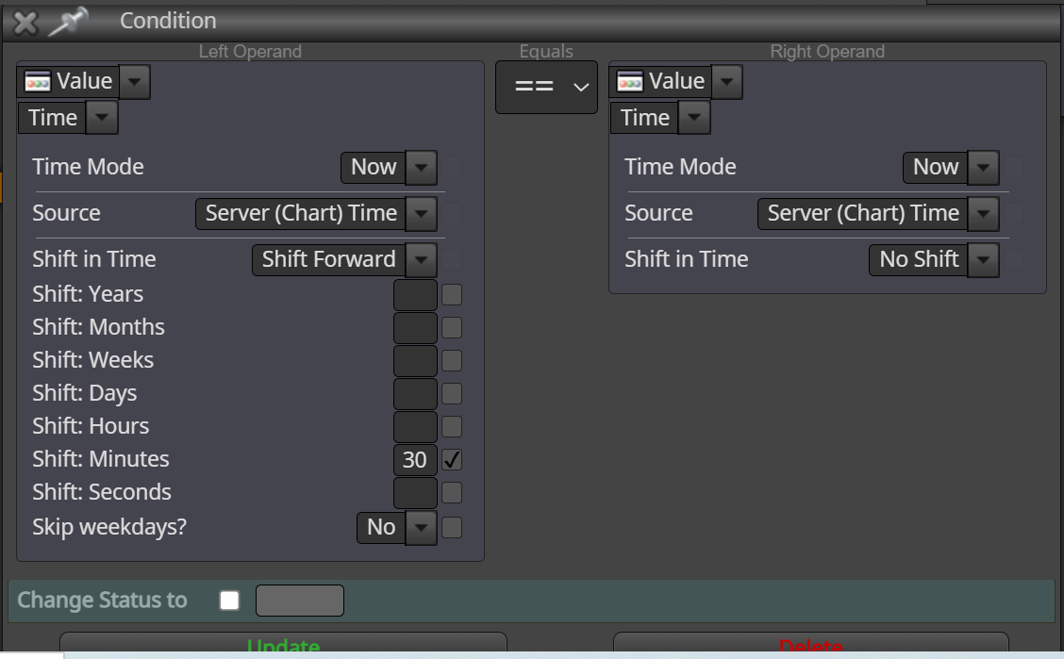Image resolution: width=1064 pixels, height=659 pixels.
Task: Open Right Operand Time category dropdown arrow
Action: [694, 117]
